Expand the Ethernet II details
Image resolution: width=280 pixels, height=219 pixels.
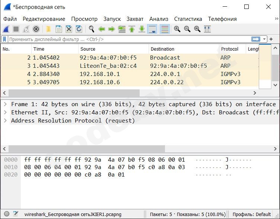click(5, 112)
